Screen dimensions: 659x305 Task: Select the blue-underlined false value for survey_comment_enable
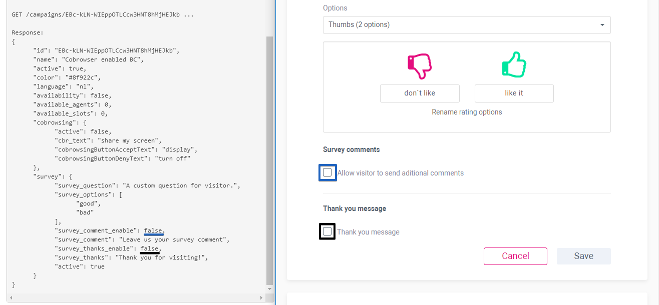(153, 230)
